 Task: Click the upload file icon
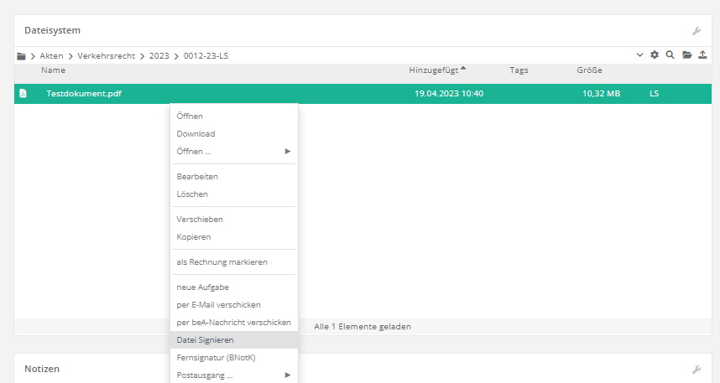point(702,55)
